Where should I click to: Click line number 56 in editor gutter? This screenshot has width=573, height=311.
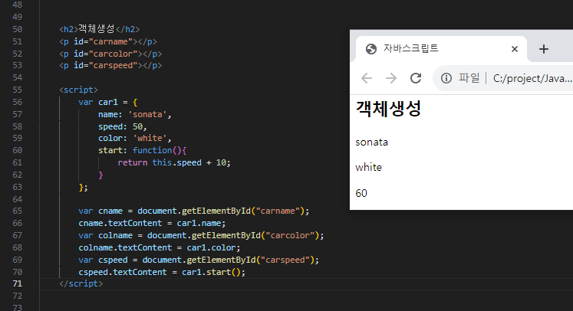(x=17, y=102)
